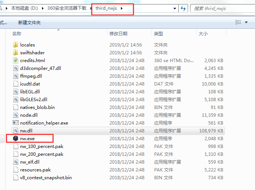Sort files by 类型 column header

[158, 33]
